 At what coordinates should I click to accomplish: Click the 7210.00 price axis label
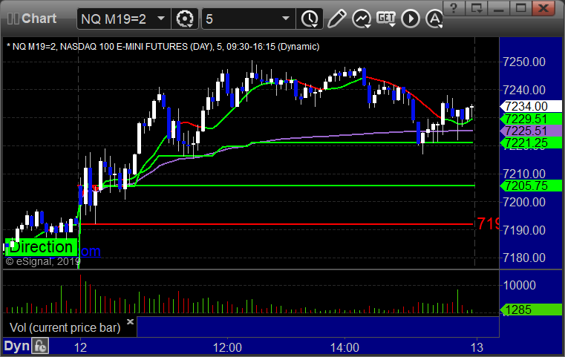pyautogui.click(x=524, y=174)
